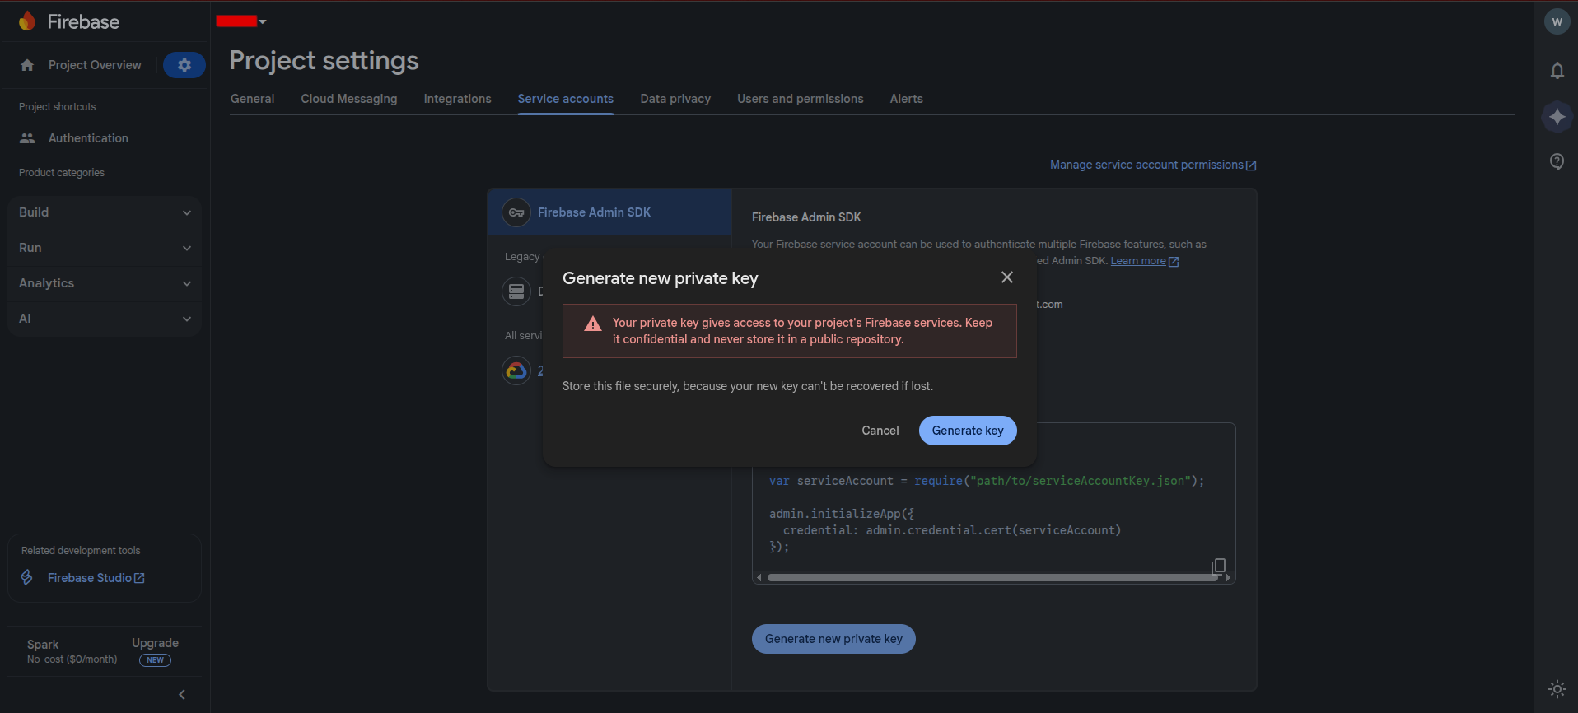Click Upgrade plan option
Screen dimensions: 1578x713
pos(155,643)
